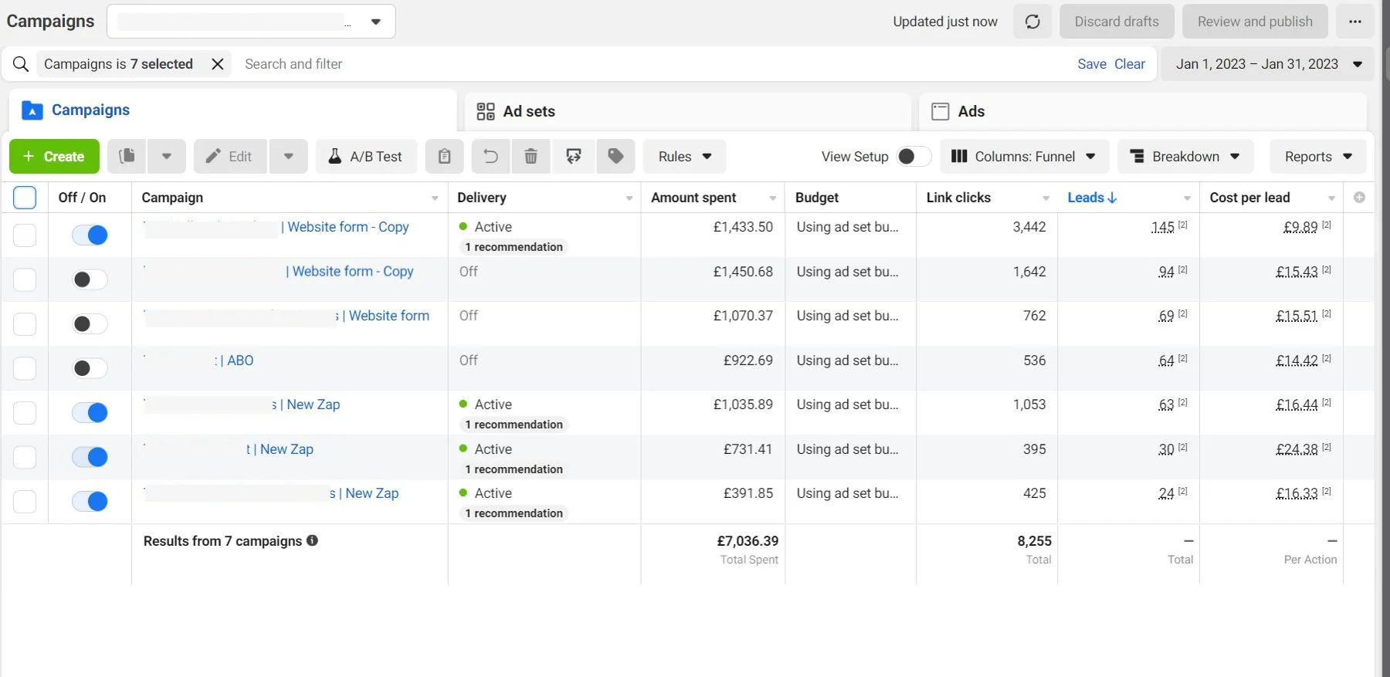1390x677 pixels.
Task: Click '1 recommendation' on the £391.85 campaign
Action: [x=514, y=513]
